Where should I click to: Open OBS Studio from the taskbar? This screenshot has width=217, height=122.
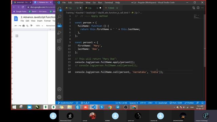tap(126, 107)
